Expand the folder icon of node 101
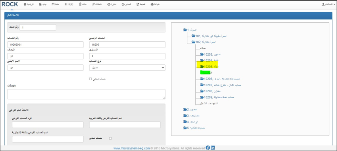The image size is (337, 151). coord(193,36)
